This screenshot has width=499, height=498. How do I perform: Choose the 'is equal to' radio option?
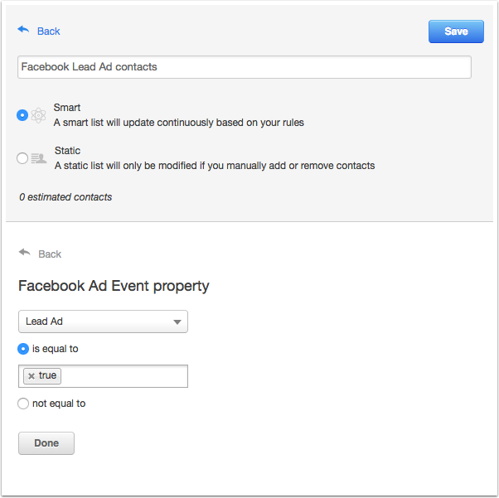(23, 349)
